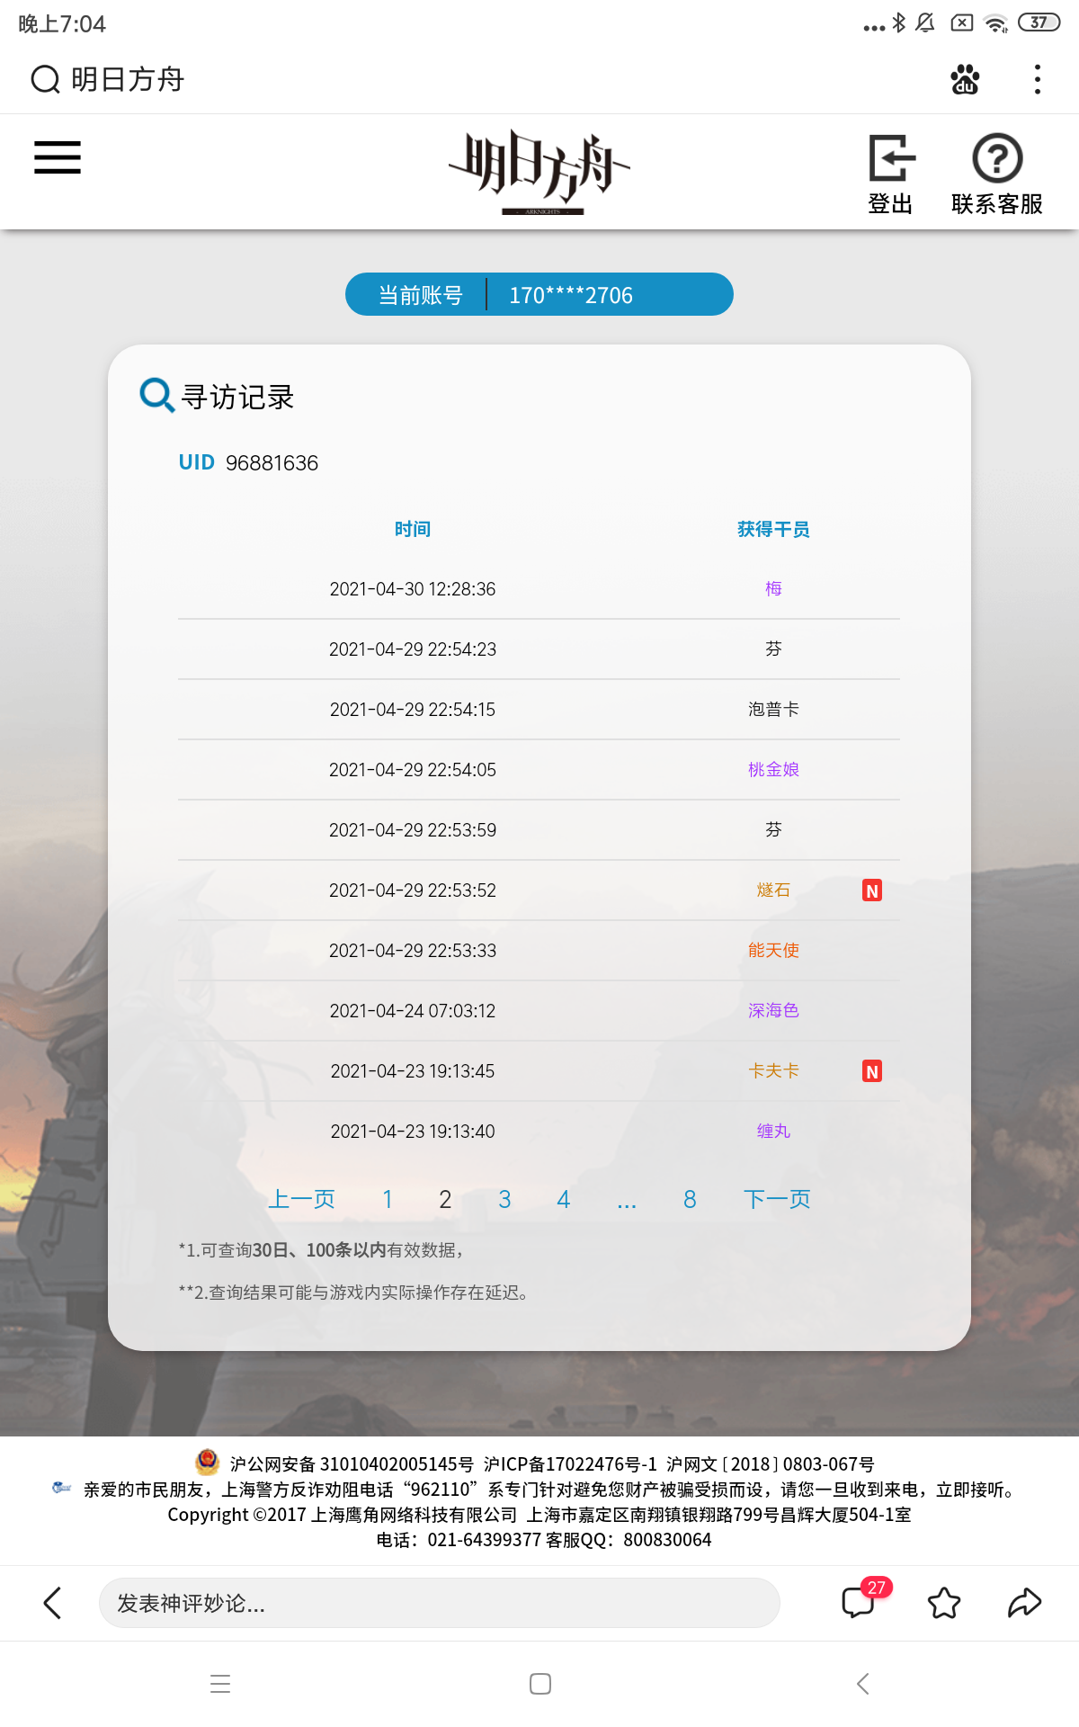Click operator name 卡夫卡
Image resolution: width=1079 pixels, height=1727 pixels.
point(773,1070)
